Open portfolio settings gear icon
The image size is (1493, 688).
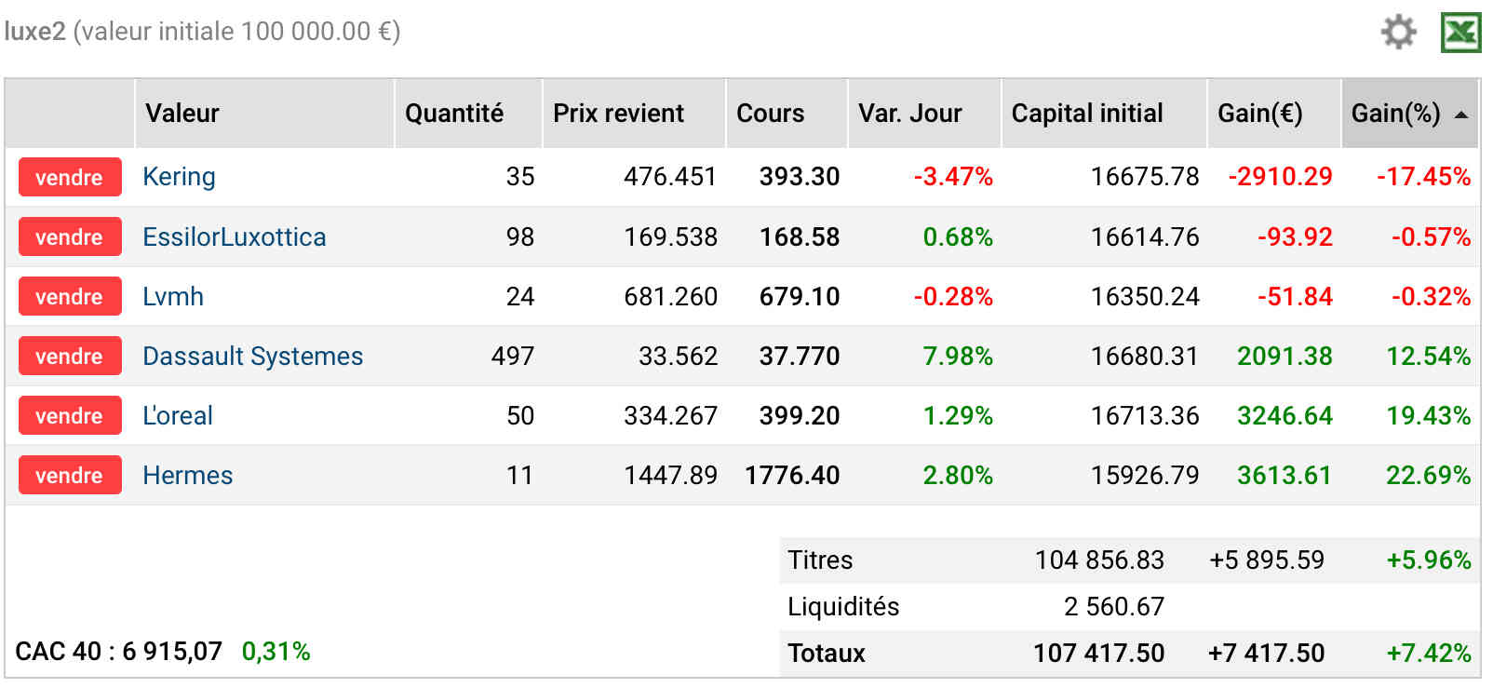click(x=1398, y=32)
